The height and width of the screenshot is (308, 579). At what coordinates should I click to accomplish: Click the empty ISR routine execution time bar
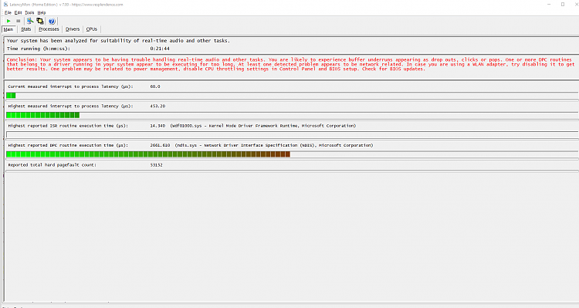[292, 135]
